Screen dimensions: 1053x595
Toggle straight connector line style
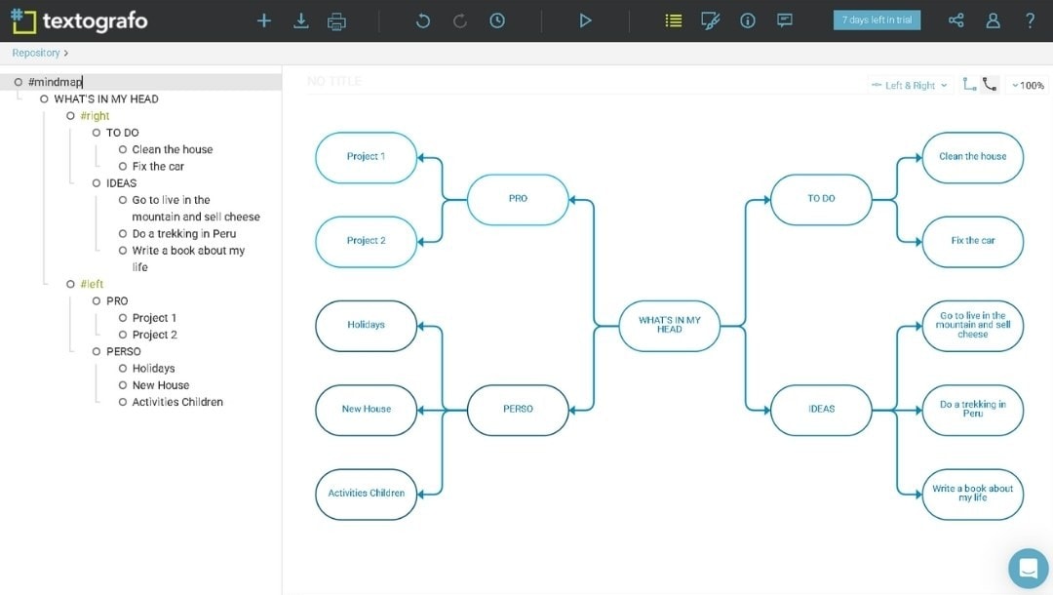point(968,85)
